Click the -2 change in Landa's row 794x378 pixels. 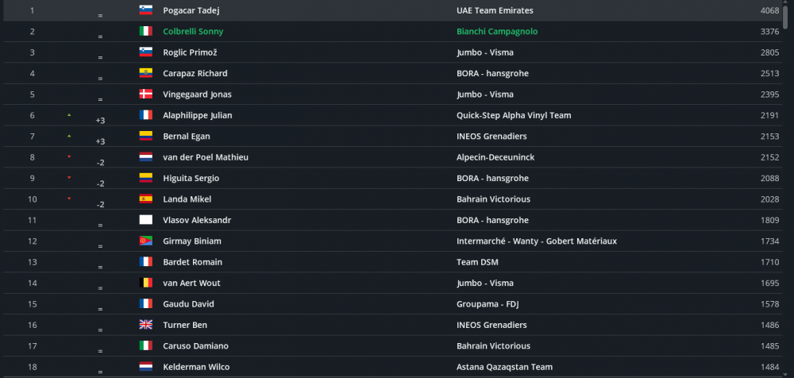[100, 204]
